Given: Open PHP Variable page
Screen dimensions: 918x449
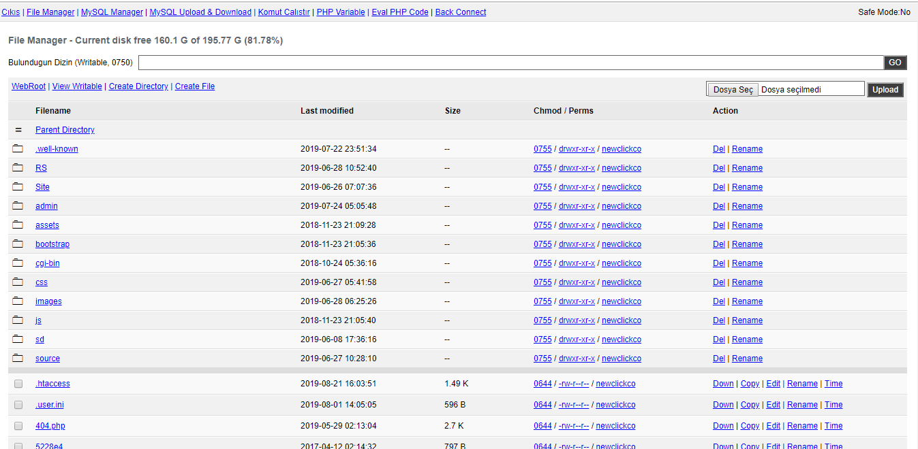Looking at the screenshot, I should [341, 12].
